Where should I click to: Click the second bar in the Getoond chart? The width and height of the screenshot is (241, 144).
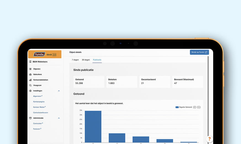[117, 138]
